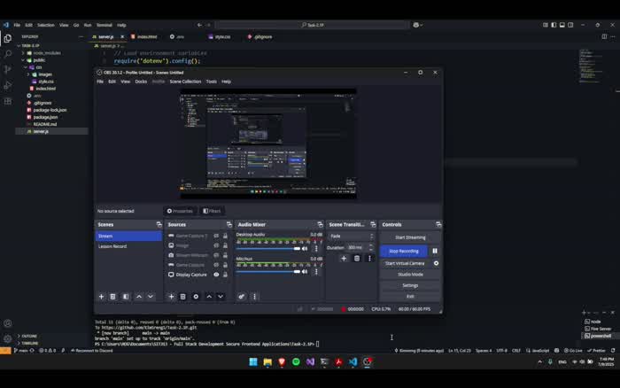This screenshot has width=620, height=388.
Task: Click the Stop Recording button
Action: [404, 251]
